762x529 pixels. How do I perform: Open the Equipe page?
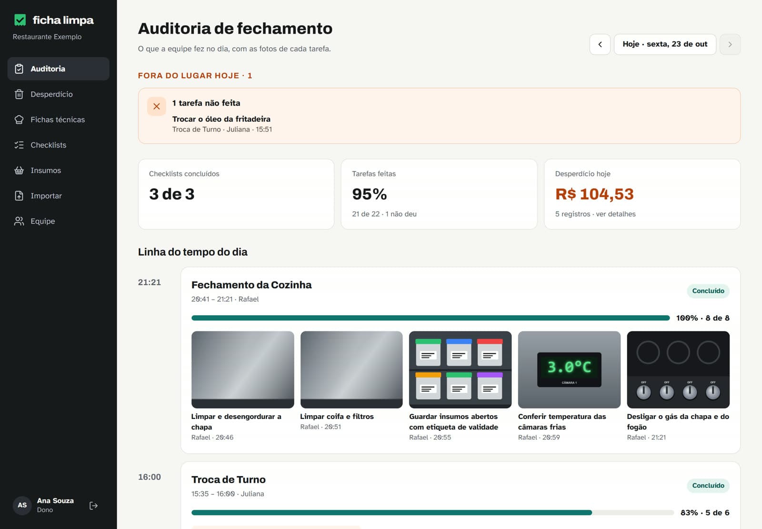[59, 221]
